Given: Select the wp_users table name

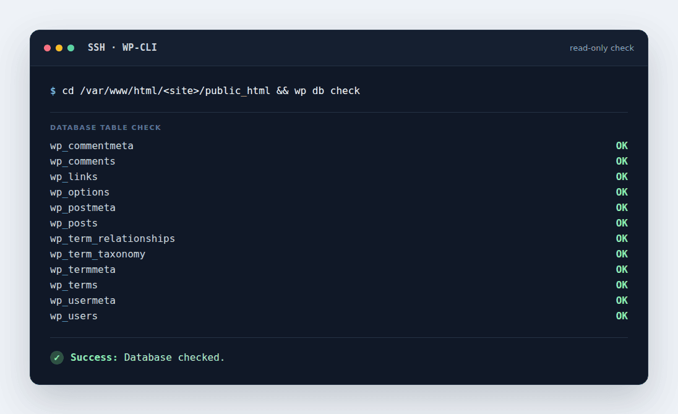Looking at the screenshot, I should pyautogui.click(x=74, y=316).
